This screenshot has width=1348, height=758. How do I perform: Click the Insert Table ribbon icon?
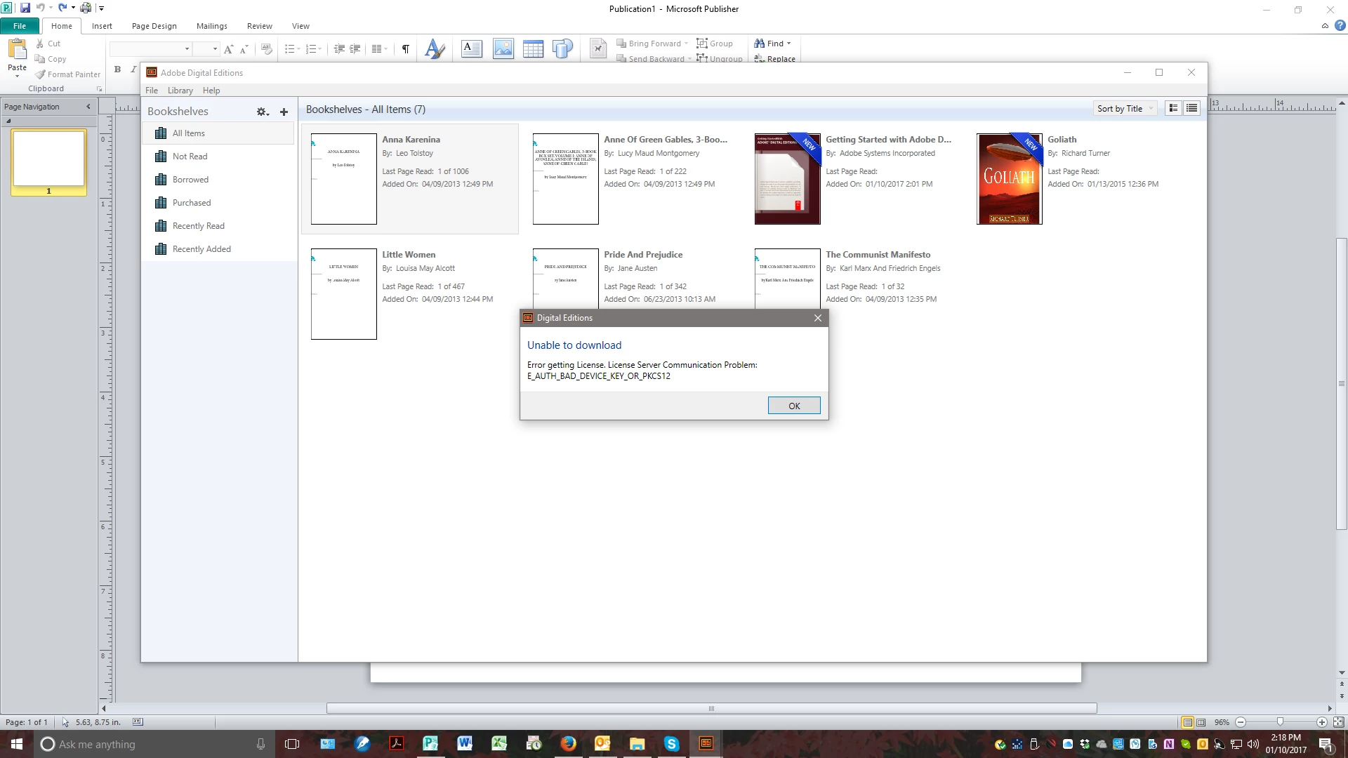tap(533, 48)
